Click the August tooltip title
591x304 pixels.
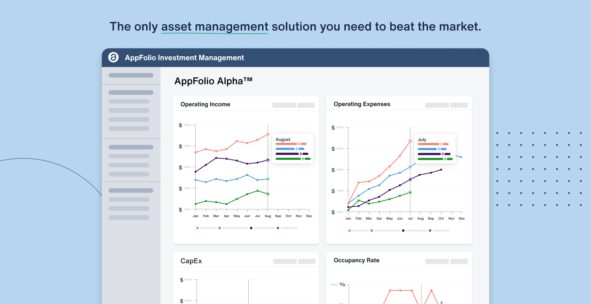click(x=283, y=140)
